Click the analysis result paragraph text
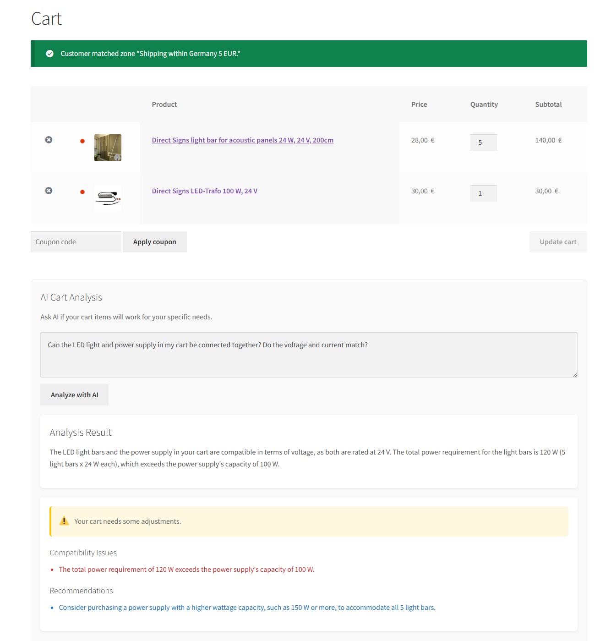The image size is (611, 641). coord(308,458)
